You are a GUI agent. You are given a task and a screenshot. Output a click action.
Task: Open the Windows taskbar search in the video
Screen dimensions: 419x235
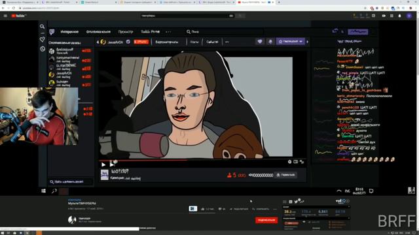pos(54,191)
